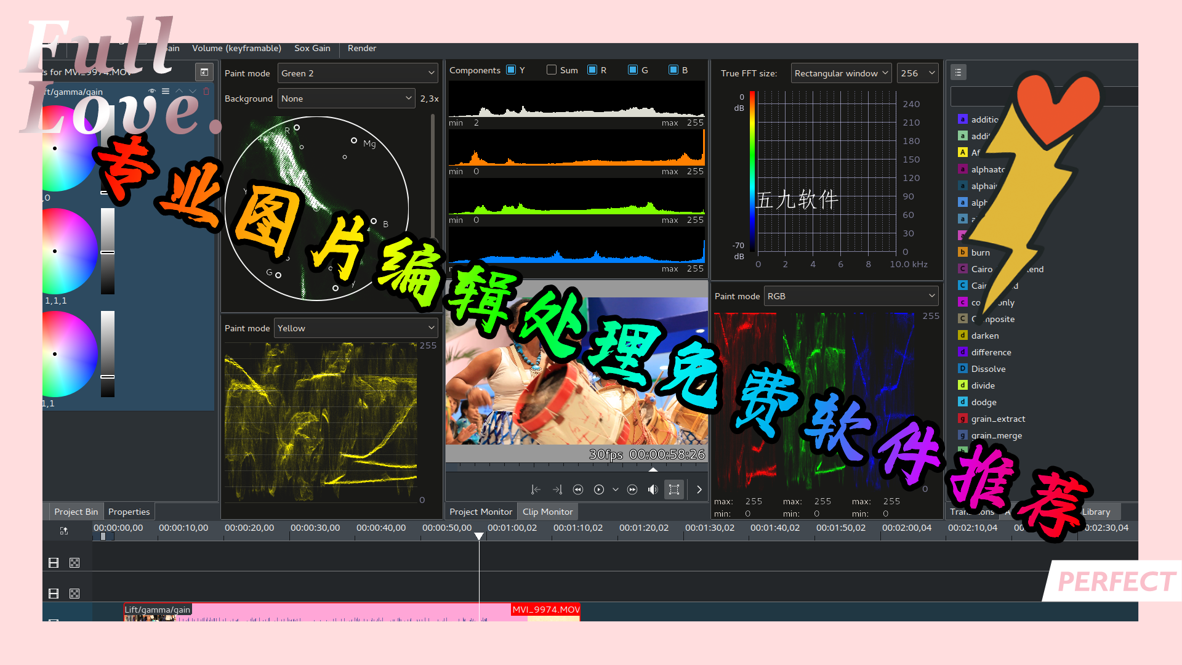Screen dimensions: 1182x665
Task: Switch to the Project Monitor tab
Action: pyautogui.click(x=480, y=512)
